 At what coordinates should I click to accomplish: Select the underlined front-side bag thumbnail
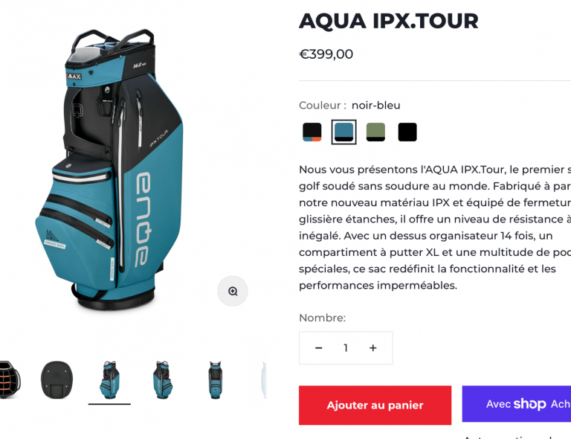point(109,379)
